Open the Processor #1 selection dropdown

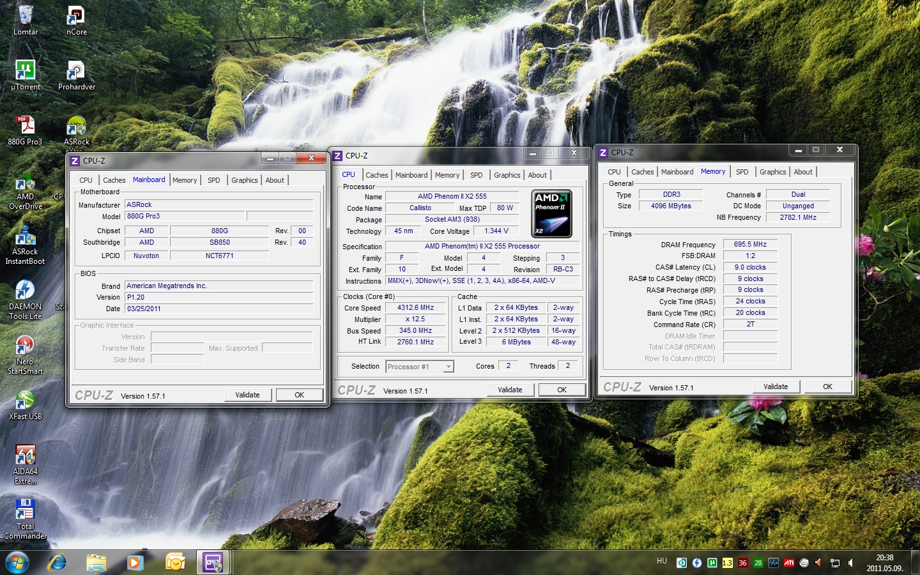point(420,367)
